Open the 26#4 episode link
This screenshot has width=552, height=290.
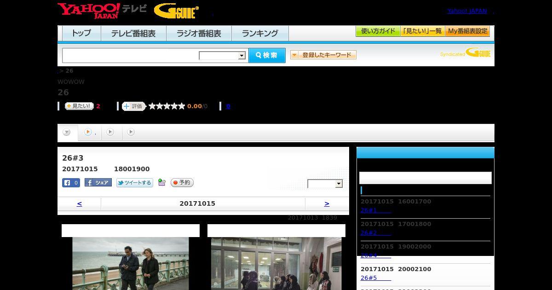375,255
